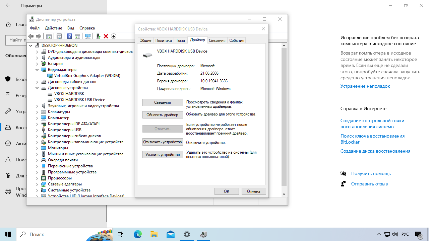This screenshot has width=429, height=241.
Task: Click the Update driver toolbar icon
Action: pos(98,36)
